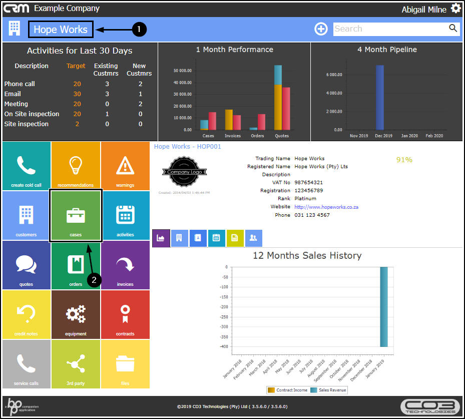The image size is (465, 419).
Task: Select the yellow notes document tab
Action: (235, 238)
